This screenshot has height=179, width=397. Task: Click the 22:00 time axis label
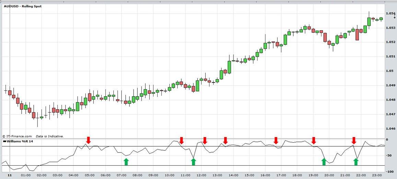tap(361, 175)
